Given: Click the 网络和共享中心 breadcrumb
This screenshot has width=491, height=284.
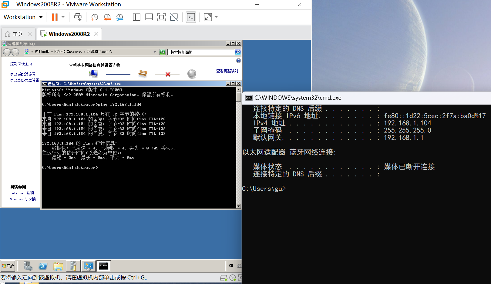Looking at the screenshot, I should pyautogui.click(x=99, y=52).
